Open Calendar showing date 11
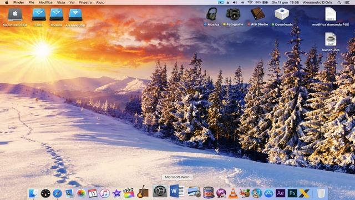The width and height of the screenshot is (355, 200). (x=93, y=193)
